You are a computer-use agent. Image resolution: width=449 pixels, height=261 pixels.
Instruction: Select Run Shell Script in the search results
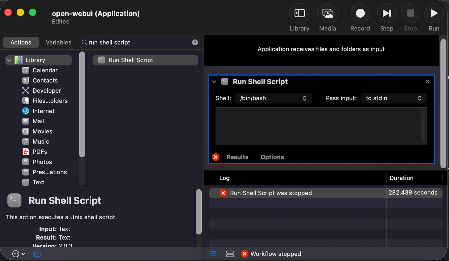point(145,60)
